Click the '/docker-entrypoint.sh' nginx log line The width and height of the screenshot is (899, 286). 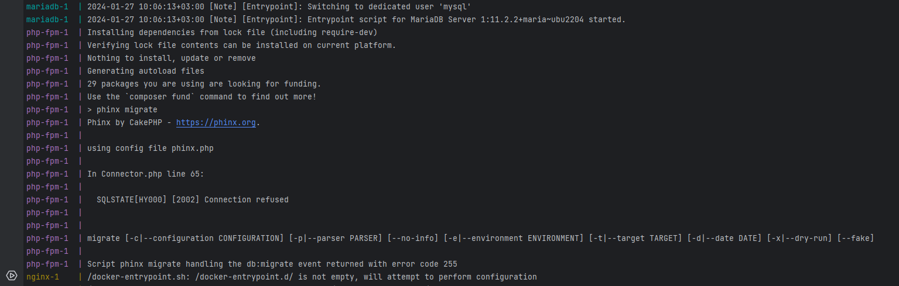[x=312, y=277]
